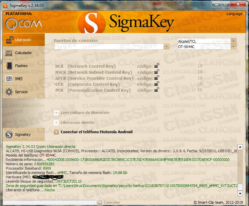The image size is (249, 206).
Task: Click log line 'Procesador Baseband: 8909'
Action: pos(28,168)
